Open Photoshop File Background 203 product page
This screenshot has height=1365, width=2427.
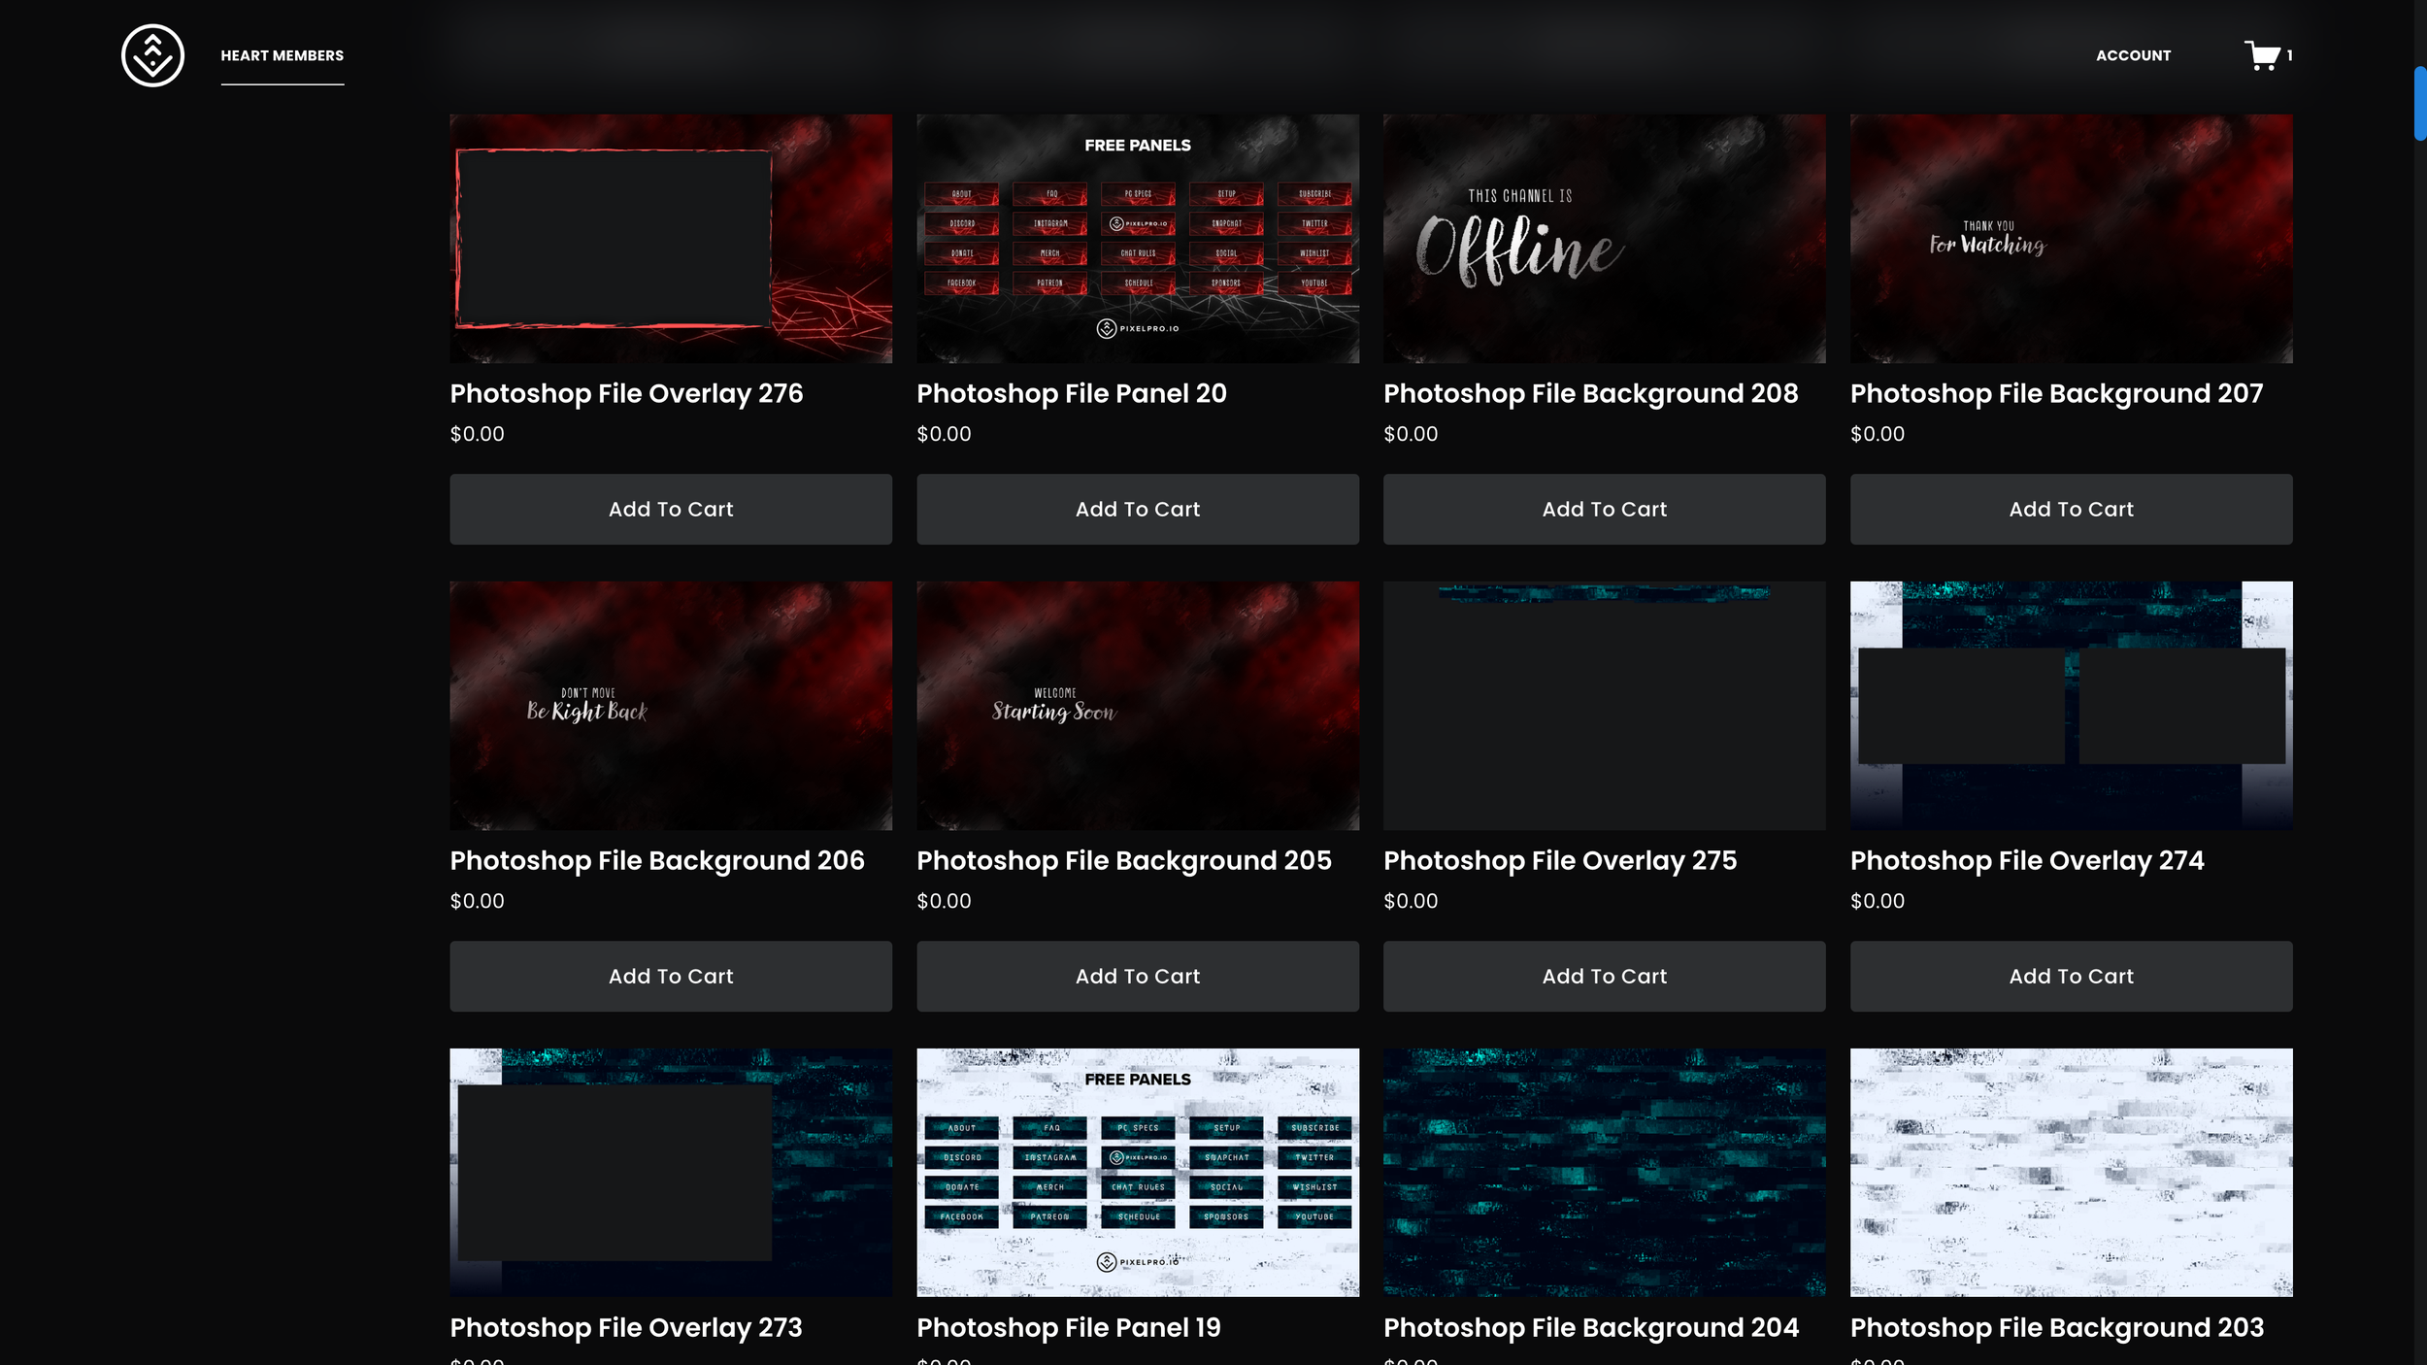2057,1326
